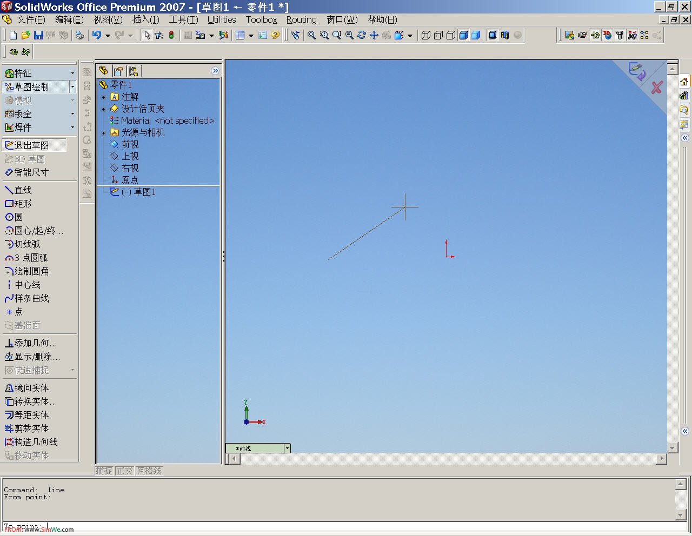Screen dimensions: 692x536
Task: Open the PropertyManager tab
Action: (x=118, y=71)
